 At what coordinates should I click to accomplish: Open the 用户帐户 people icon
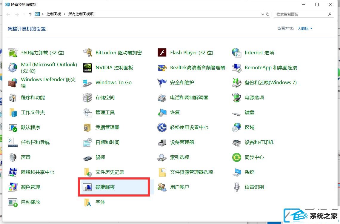click(x=162, y=187)
